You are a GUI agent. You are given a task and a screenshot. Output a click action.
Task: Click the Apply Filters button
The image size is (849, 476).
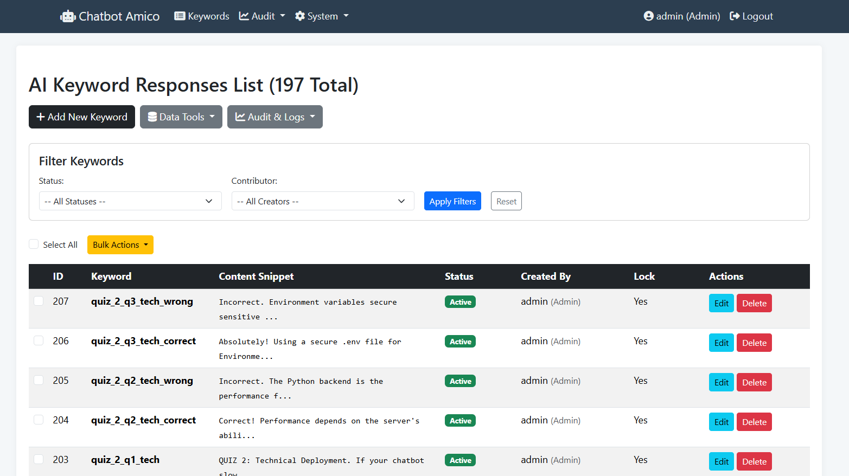452,201
